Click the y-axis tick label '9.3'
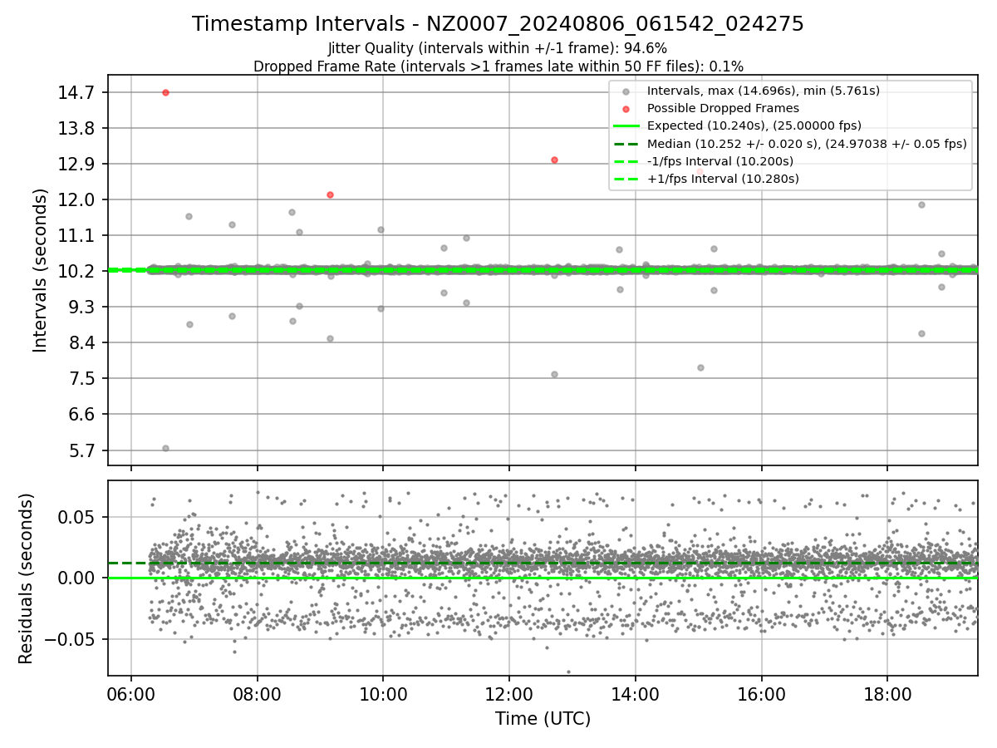 (81, 307)
